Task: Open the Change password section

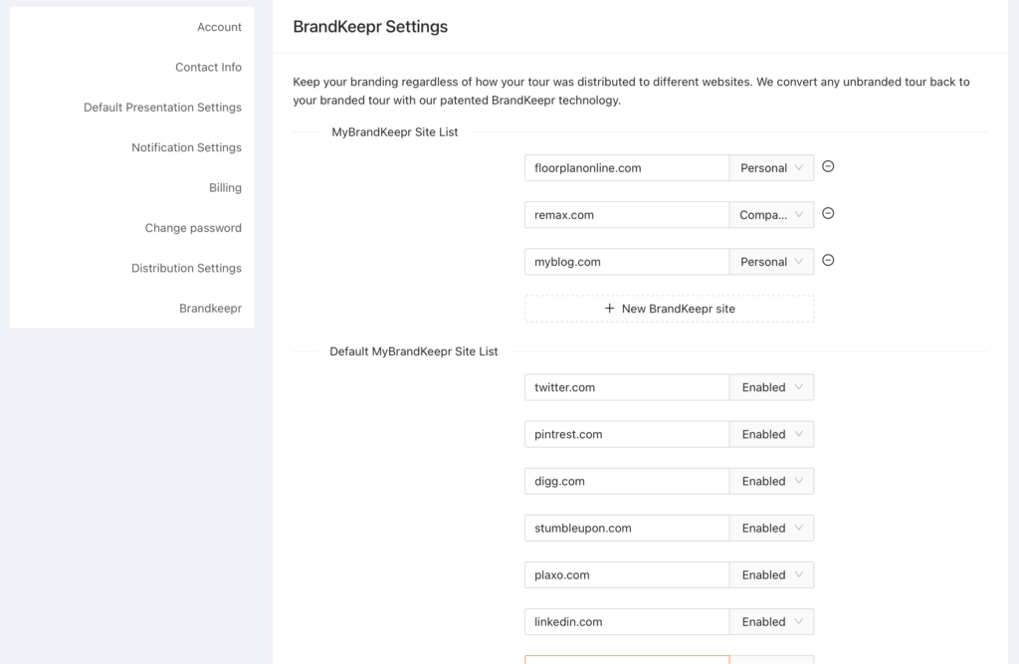Action: 193,227
